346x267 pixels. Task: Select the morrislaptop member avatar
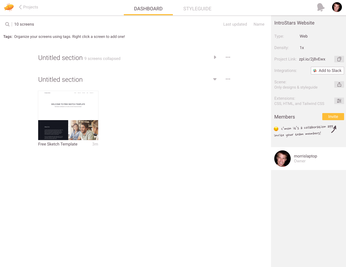click(282, 159)
